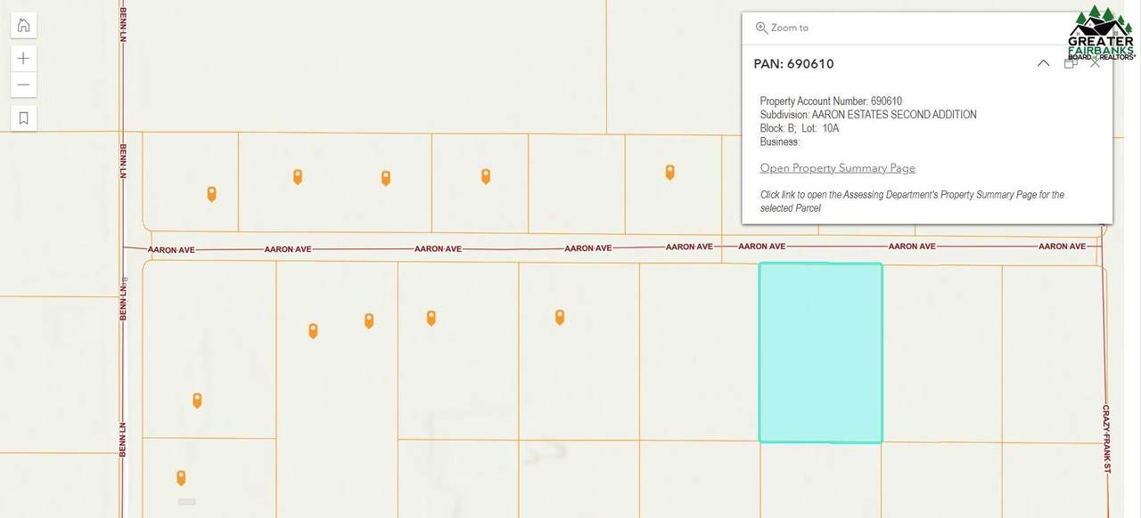Viewport: 1141px width, 518px height.
Task: Collapse the PAN 690610 popup with chevron
Action: (x=1043, y=63)
